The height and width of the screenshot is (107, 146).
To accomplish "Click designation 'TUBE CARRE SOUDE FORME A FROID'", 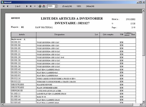I will point(53,79).
